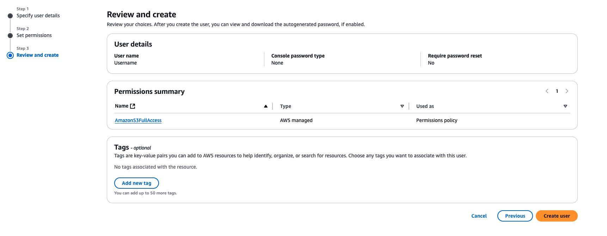Screen dimensions: 607x236
Task: Go to previous permissions page arrow
Action: click(547, 91)
